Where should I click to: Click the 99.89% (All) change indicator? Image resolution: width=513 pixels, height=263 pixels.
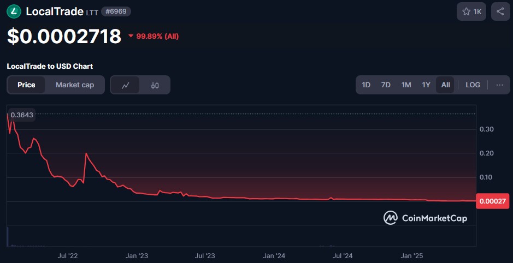point(154,36)
